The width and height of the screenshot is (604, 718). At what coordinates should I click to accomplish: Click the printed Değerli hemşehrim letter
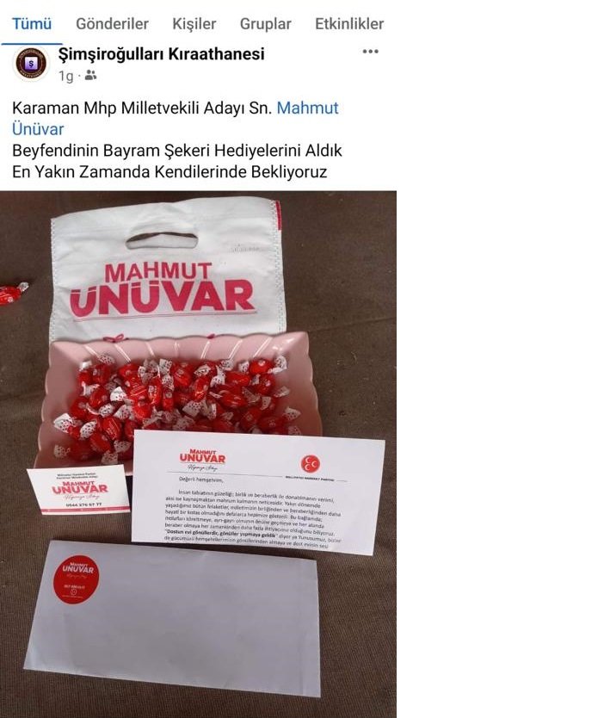click(258, 492)
